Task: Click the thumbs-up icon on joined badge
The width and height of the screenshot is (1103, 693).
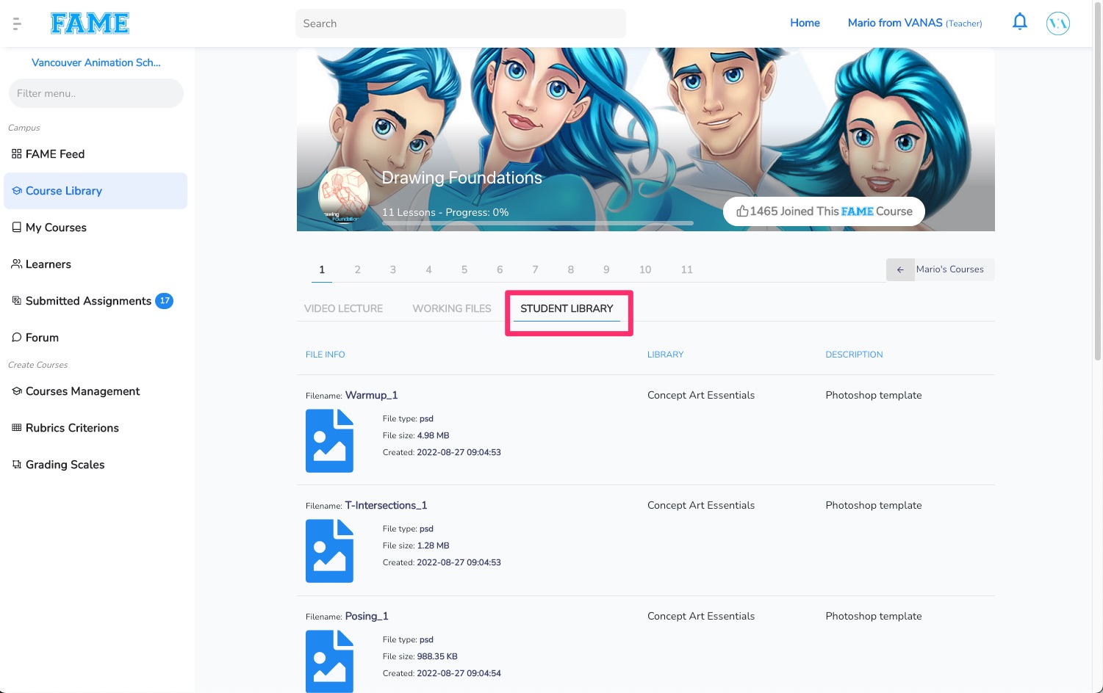Action: pyautogui.click(x=742, y=211)
